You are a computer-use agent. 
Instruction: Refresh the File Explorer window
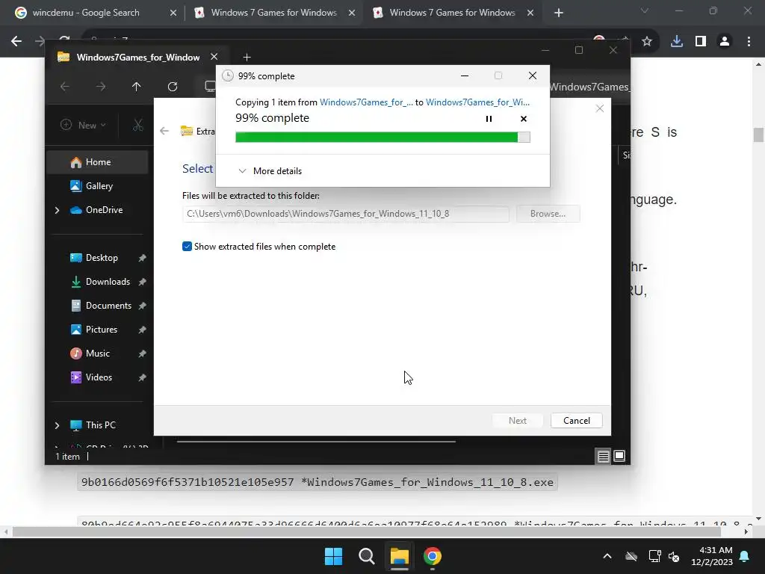coord(173,87)
